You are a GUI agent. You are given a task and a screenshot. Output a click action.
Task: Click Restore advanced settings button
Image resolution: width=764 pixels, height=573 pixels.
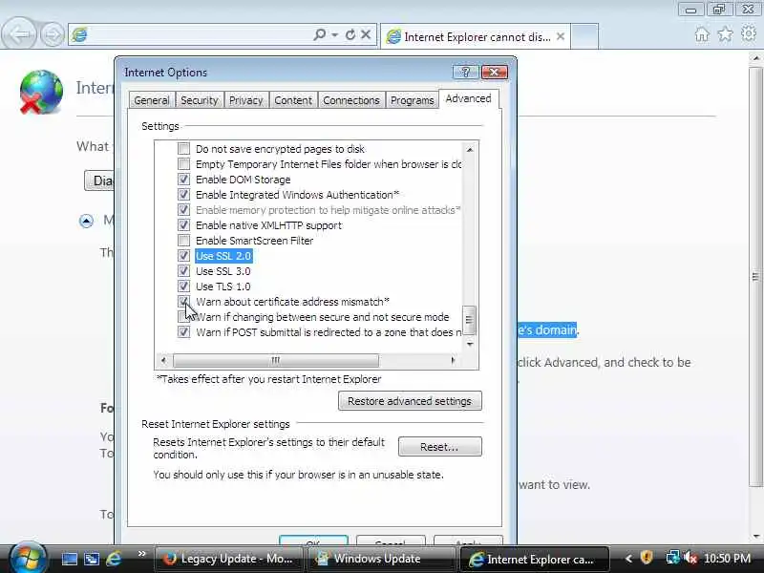coord(410,401)
